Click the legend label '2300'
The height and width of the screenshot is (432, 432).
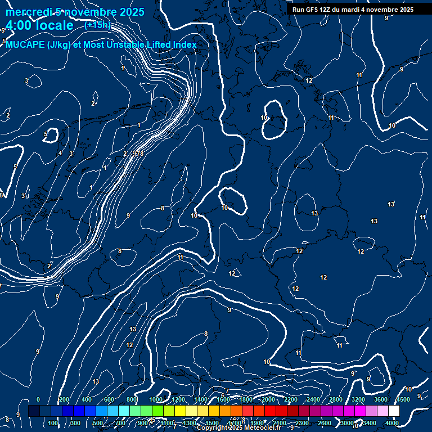click(x=302, y=423)
